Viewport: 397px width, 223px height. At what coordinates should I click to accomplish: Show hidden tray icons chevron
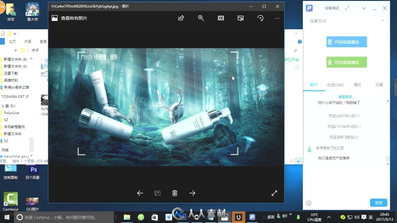click(329, 217)
